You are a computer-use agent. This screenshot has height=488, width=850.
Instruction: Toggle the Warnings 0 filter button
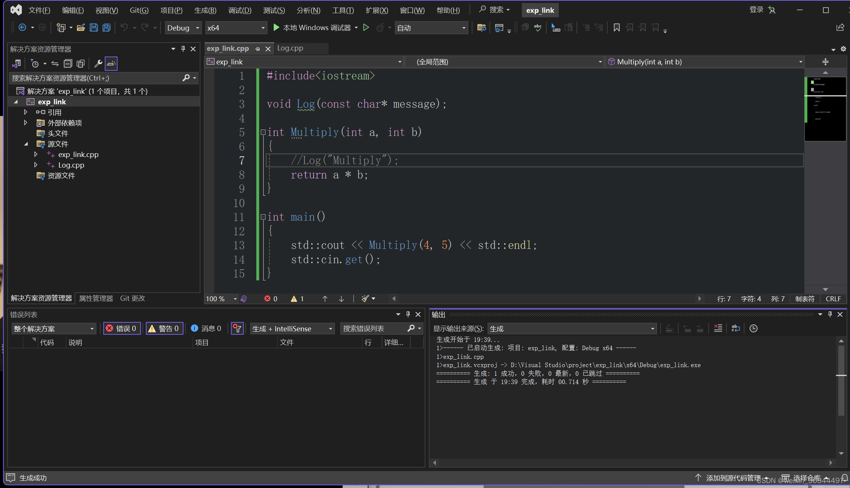[x=164, y=328]
